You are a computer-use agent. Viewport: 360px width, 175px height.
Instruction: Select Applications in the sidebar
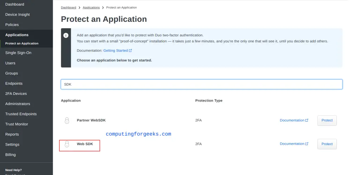click(17, 35)
